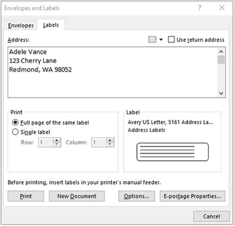Open E-postage Properties
The height and width of the screenshot is (226, 234).
point(192,196)
